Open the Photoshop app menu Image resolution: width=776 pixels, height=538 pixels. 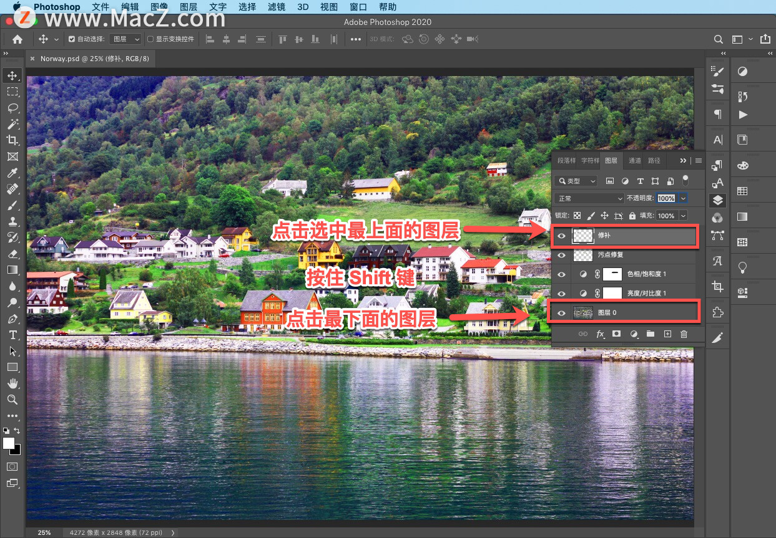[57, 7]
